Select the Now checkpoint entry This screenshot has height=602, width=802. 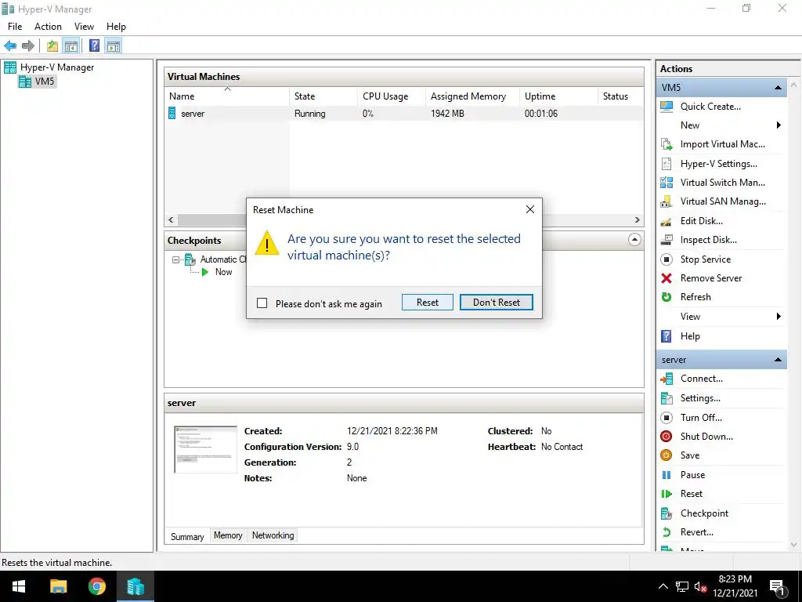(223, 272)
